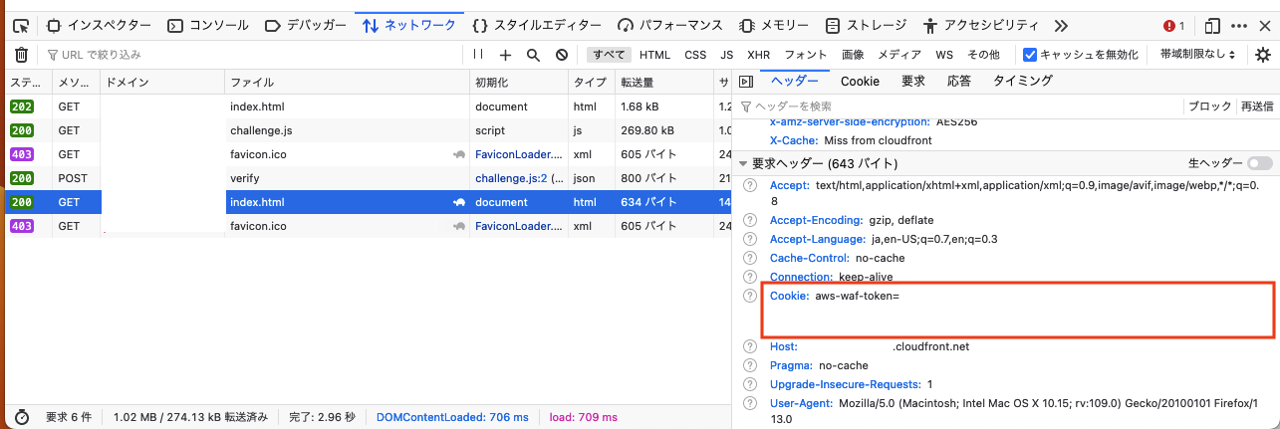Open 帯域制限なし throttling dropdown
The height and width of the screenshot is (429, 1280).
point(1197,55)
